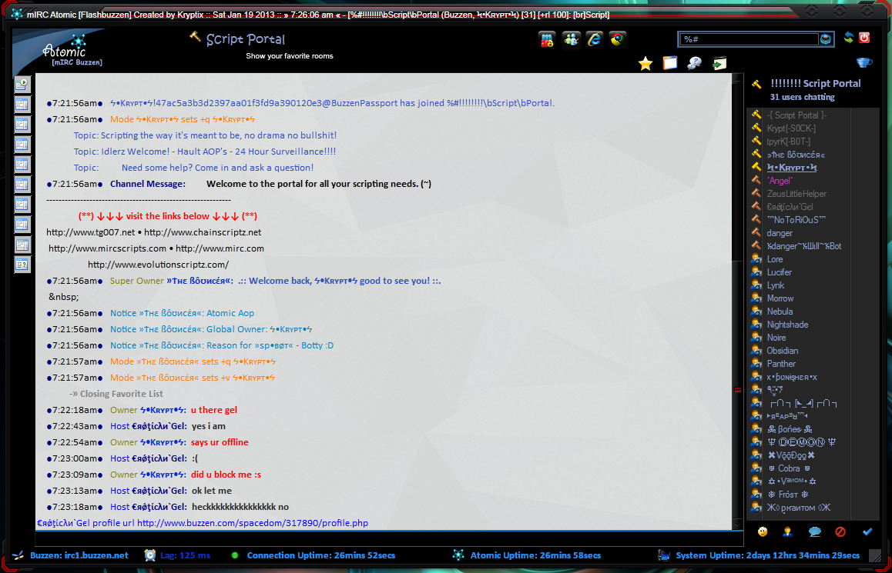The image size is (892, 573).
Task: Open the http://www.mircscripts.com link
Action: point(108,248)
